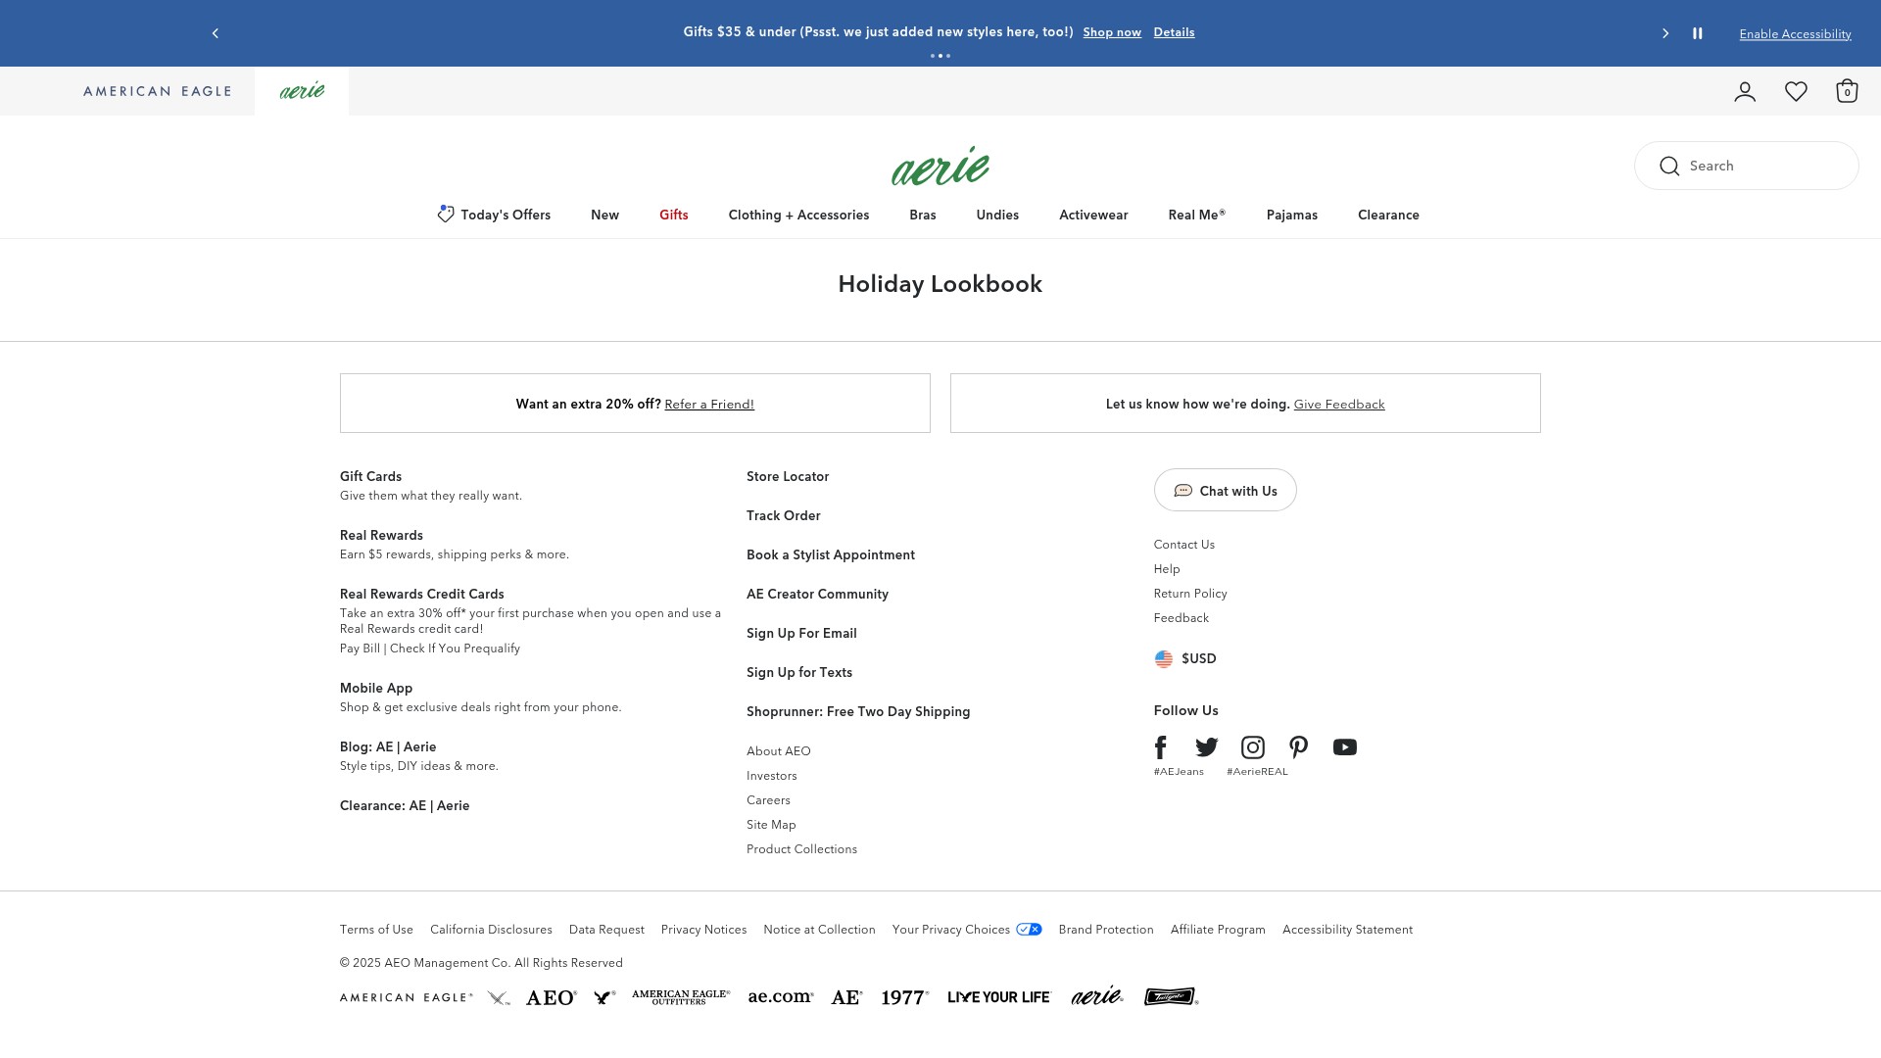This screenshot has width=1881, height=1058.
Task: Open Book a Stylist Appointment link
Action: tap(831, 554)
